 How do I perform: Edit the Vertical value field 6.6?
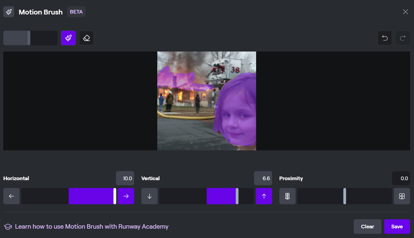coord(263,178)
